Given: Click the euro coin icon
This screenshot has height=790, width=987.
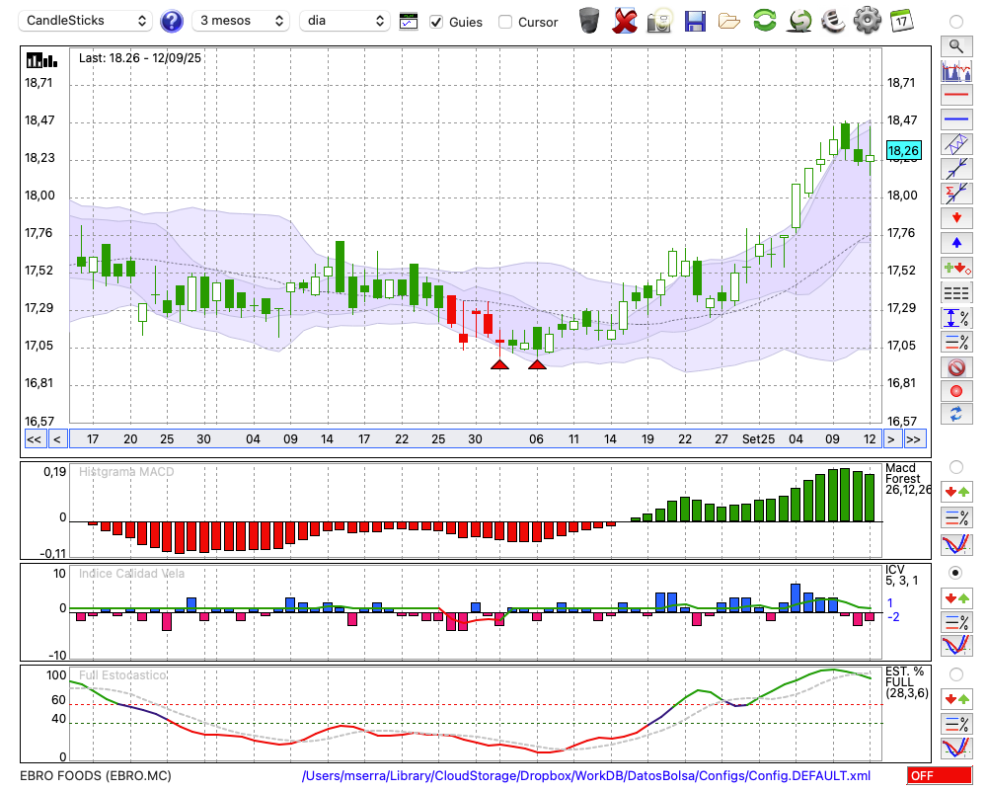Looking at the screenshot, I should [833, 21].
